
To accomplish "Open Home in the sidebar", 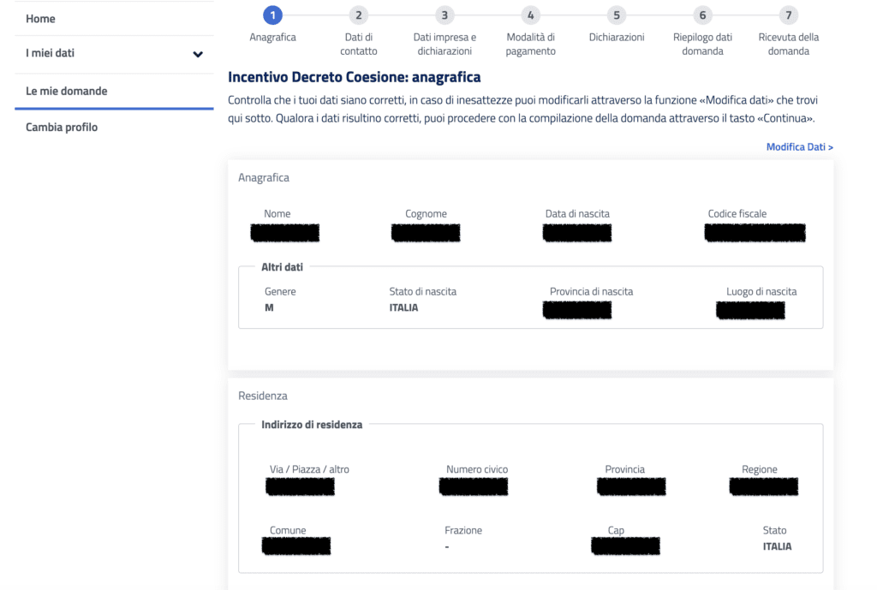I will [x=40, y=19].
